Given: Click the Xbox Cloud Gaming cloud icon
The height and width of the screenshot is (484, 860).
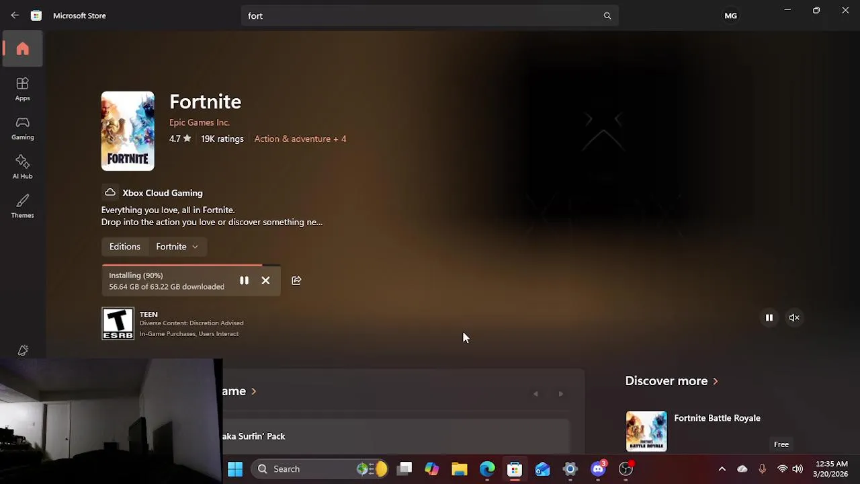Looking at the screenshot, I should coord(110,193).
